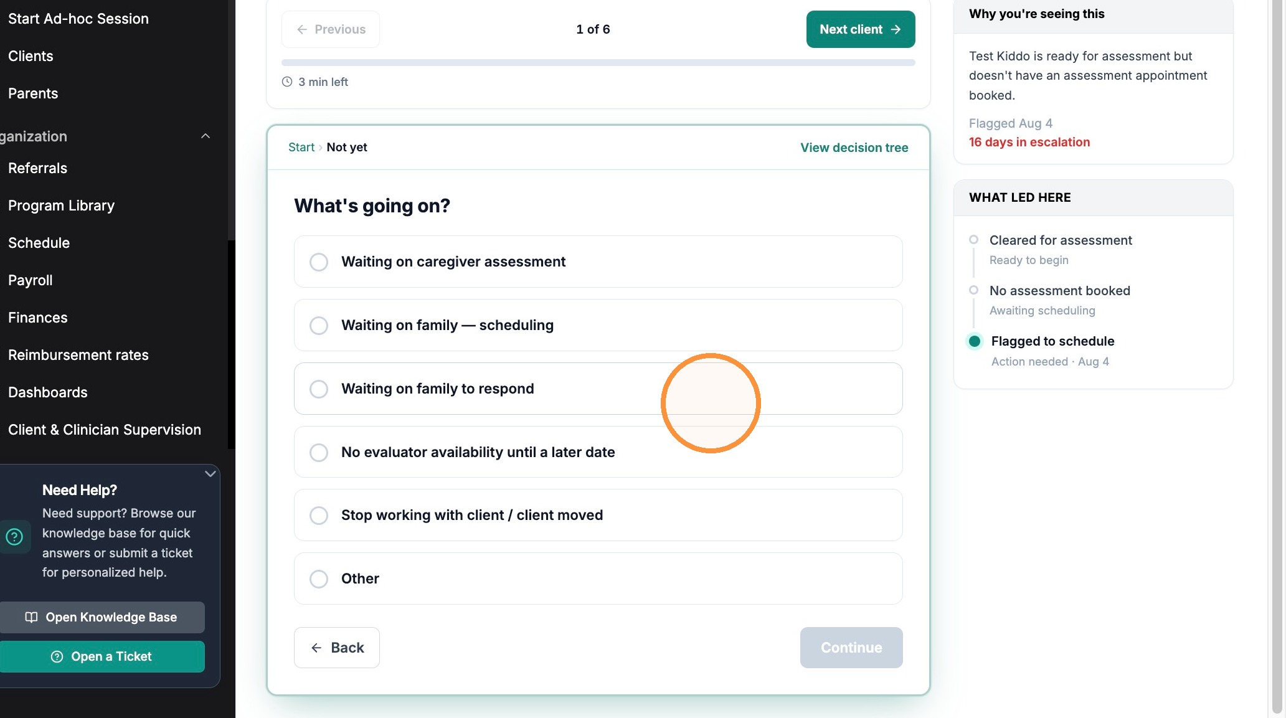The width and height of the screenshot is (1286, 718).
Task: Click the clock icon beside 3 min left
Action: [x=287, y=82]
